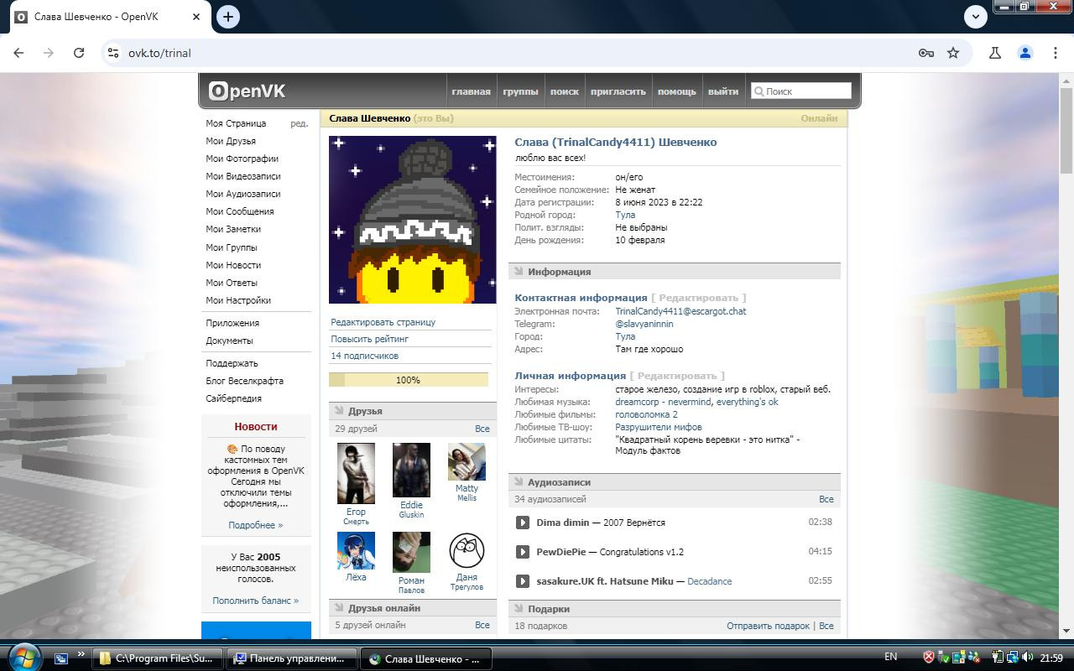Screen dimensions: 1074x671
Task: View site information for ovk.to
Action: (x=113, y=53)
